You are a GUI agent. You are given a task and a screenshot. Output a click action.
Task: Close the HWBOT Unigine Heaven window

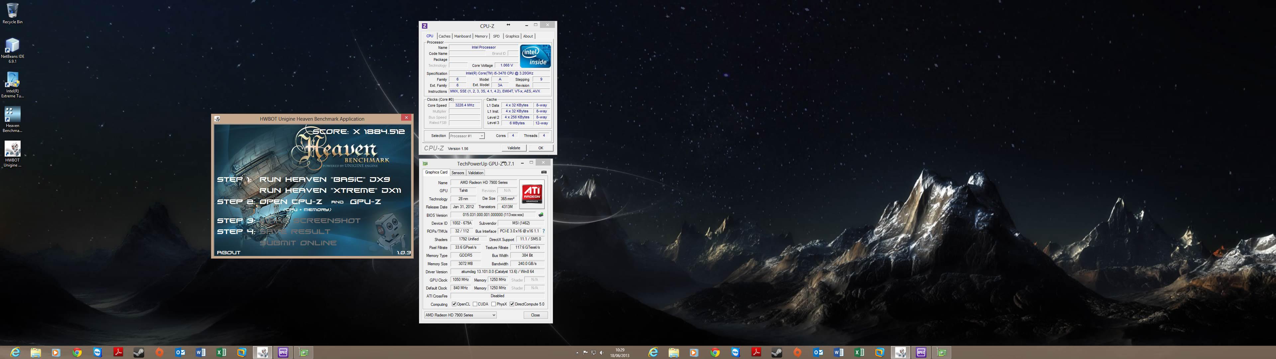tap(406, 118)
